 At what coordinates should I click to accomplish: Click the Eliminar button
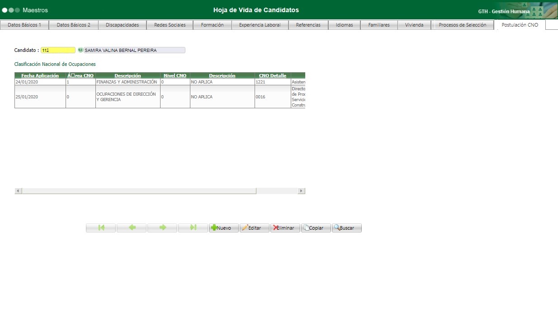[x=285, y=228]
